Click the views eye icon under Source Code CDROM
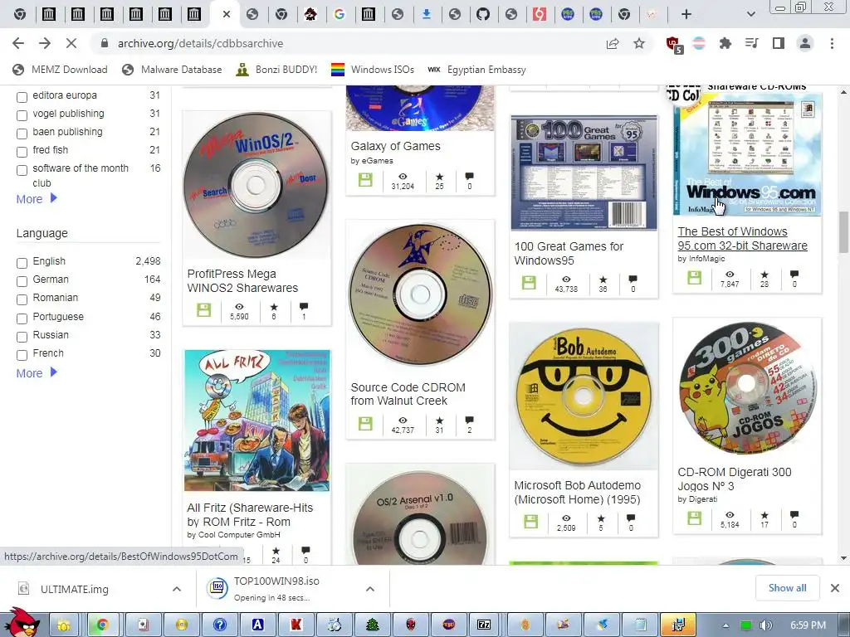 (403, 421)
